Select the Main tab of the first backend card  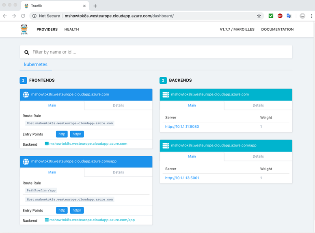pyautogui.click(x=192, y=105)
